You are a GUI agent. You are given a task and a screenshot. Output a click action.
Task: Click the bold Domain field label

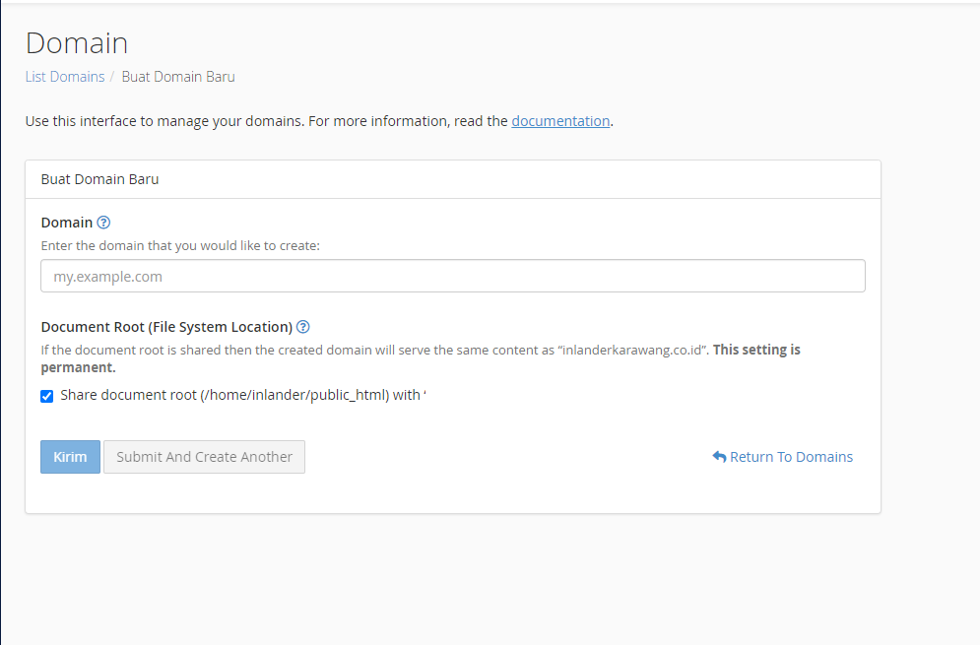[x=67, y=223]
